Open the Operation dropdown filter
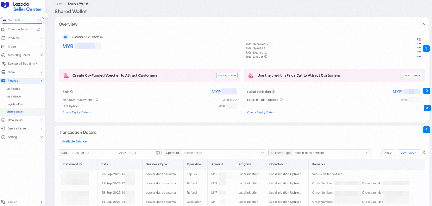 pyautogui.click(x=223, y=153)
